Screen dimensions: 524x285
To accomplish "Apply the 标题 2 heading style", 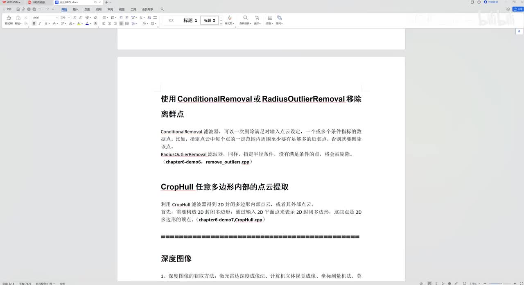I will pyautogui.click(x=209, y=20).
